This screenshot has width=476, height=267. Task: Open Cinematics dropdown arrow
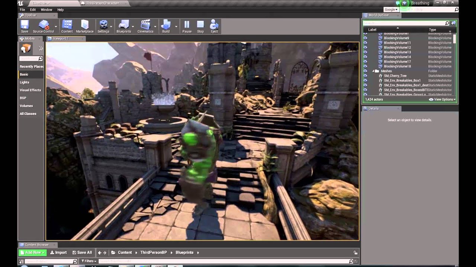click(155, 26)
